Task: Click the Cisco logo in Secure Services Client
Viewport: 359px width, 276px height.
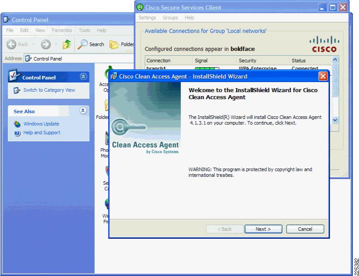Action: pos(324,44)
